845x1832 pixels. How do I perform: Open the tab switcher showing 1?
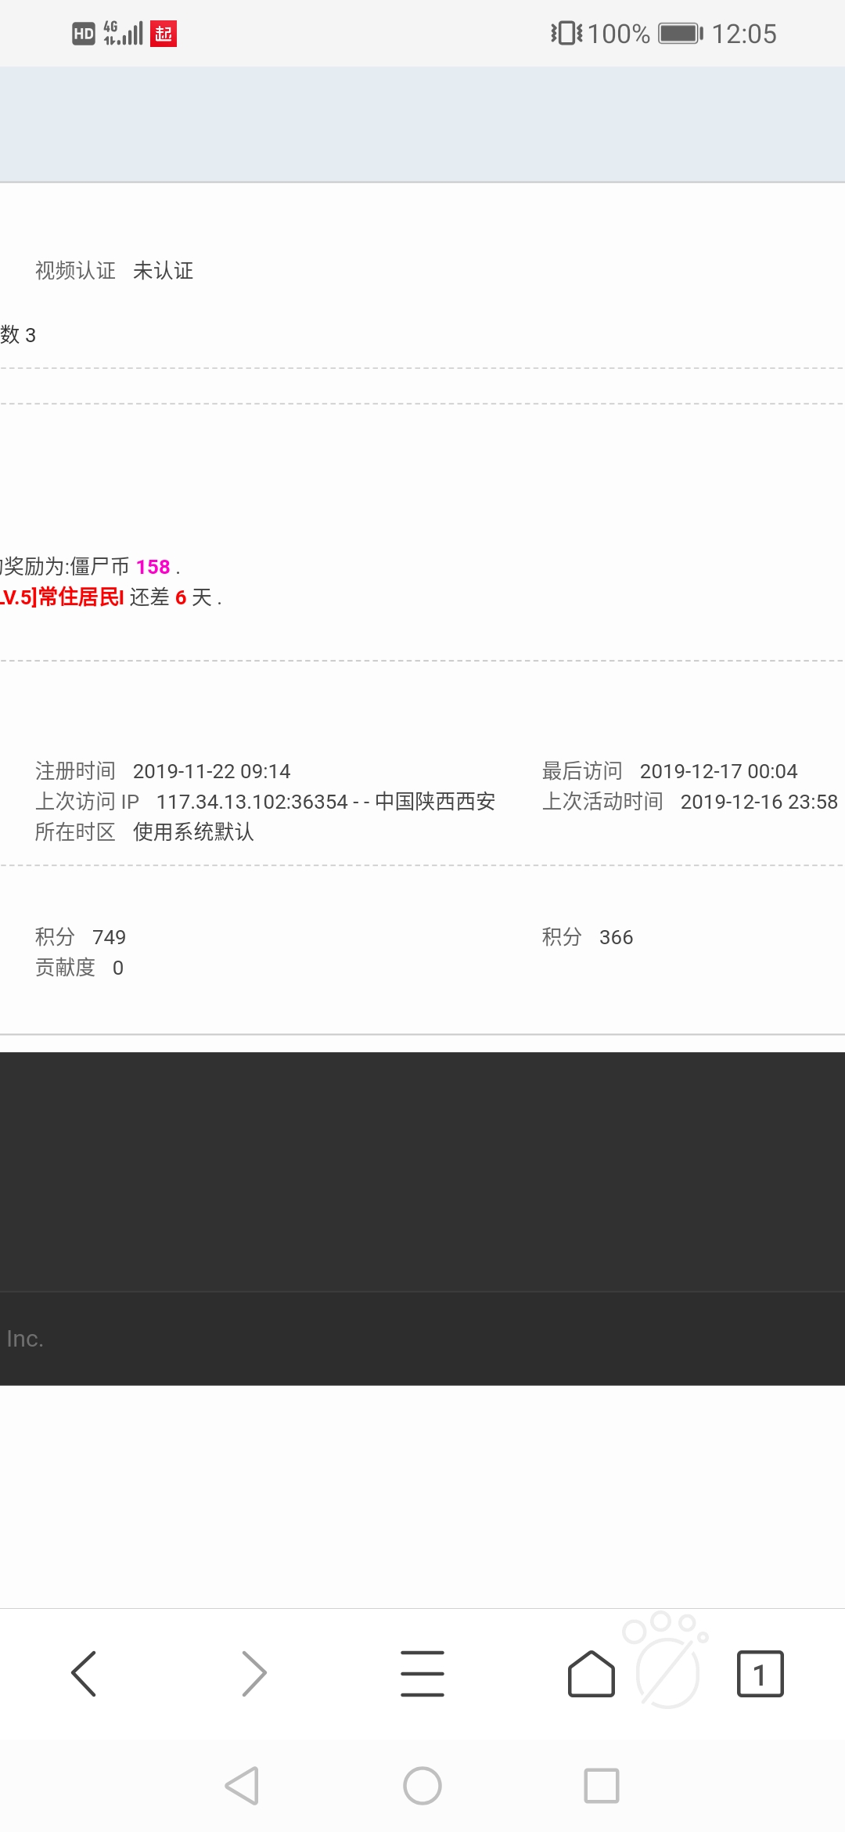pos(760,1674)
